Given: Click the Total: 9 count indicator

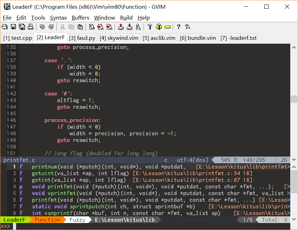Looking at the screenshot, I should tap(275, 220).
